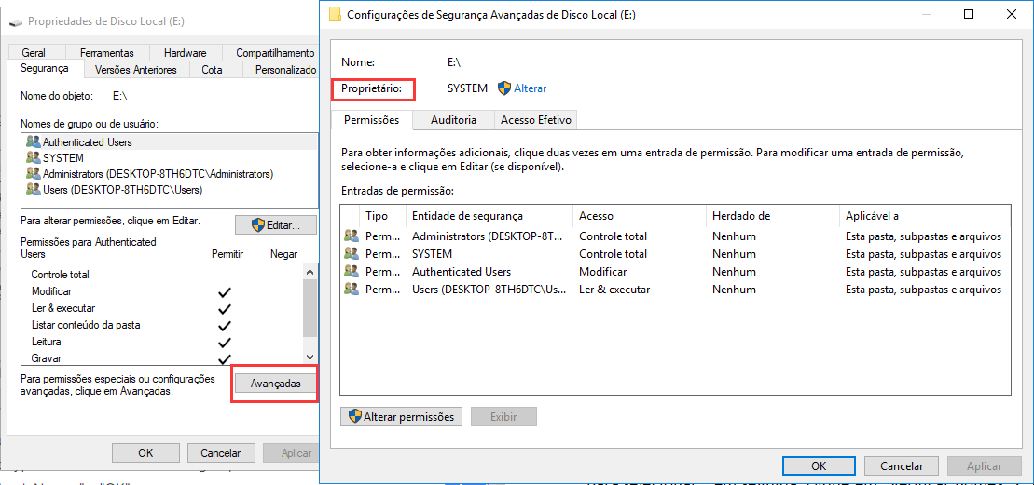Select the Ferramentas tab

(x=106, y=53)
